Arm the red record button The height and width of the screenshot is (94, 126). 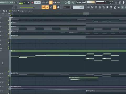(x=32, y=3)
